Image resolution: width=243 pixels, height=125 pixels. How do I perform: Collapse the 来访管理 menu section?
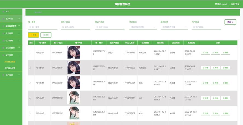coord(19,55)
